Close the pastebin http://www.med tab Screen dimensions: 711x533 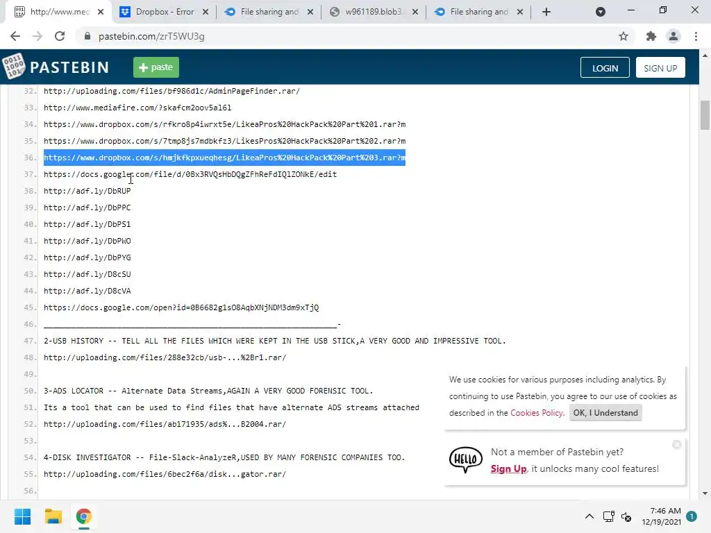click(101, 12)
